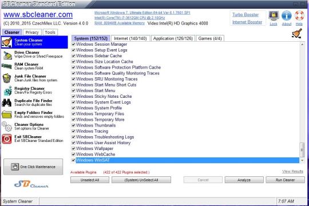
Task: Select the Windows System Event Logs row
Action: click(x=104, y=102)
